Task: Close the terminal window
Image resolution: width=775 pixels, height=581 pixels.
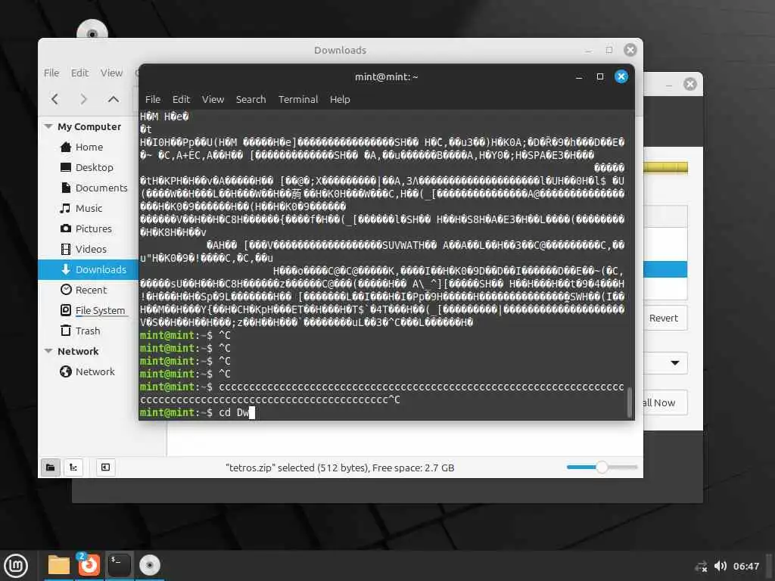Action: click(621, 76)
